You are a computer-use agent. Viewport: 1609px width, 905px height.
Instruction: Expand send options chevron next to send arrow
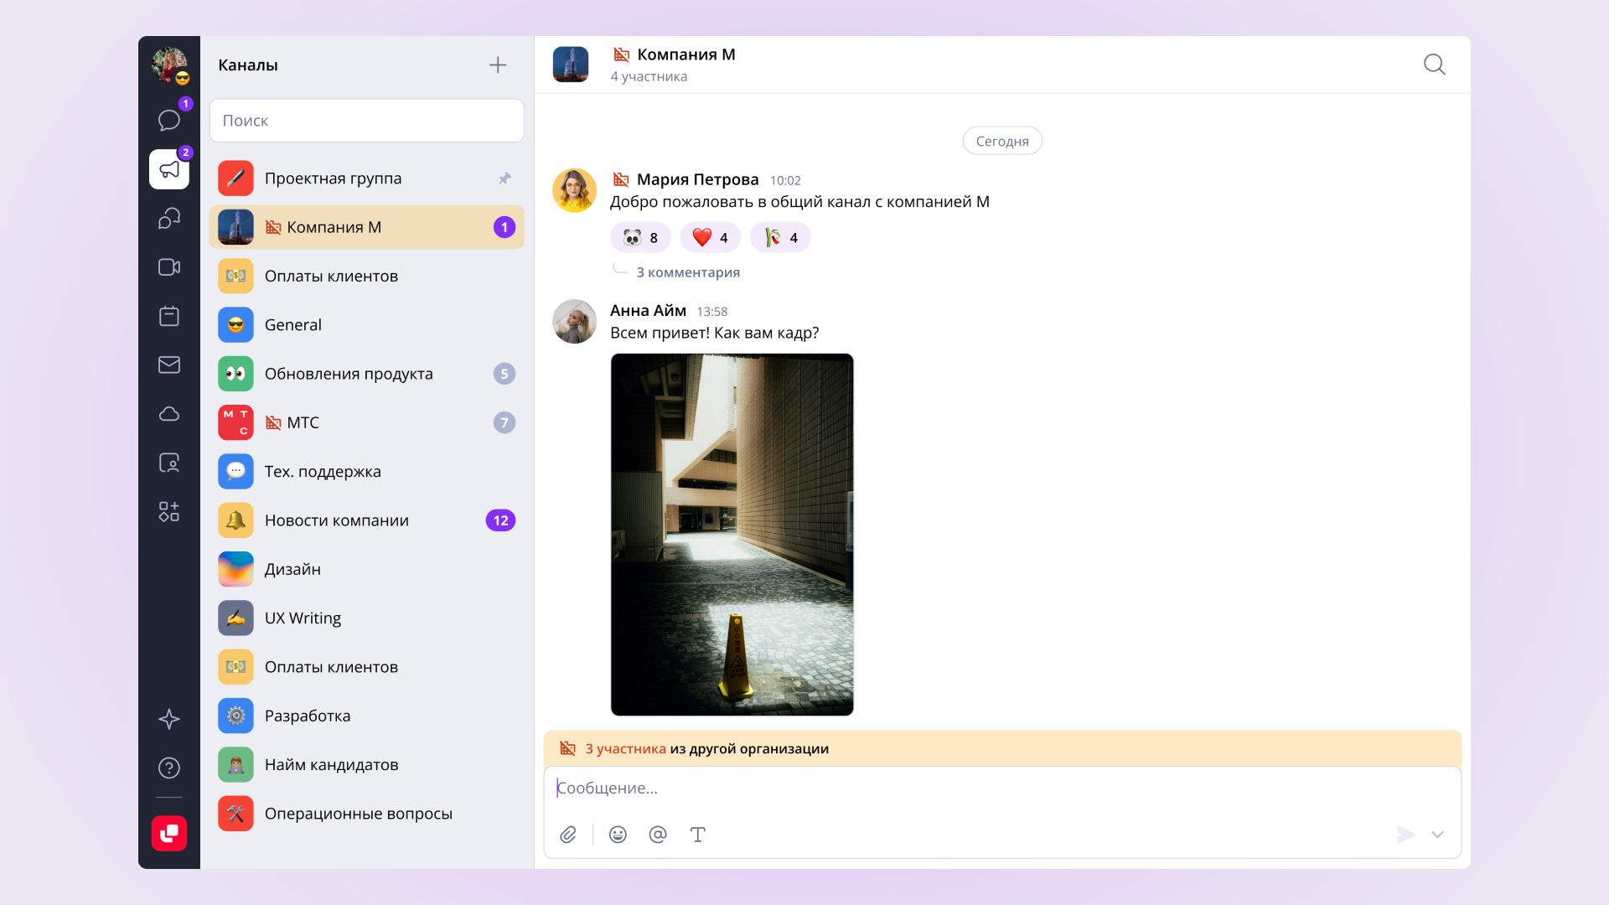click(x=1437, y=835)
